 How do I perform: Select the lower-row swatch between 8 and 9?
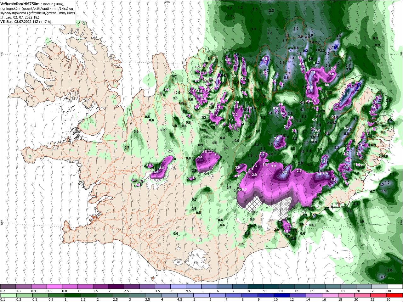click(x=250, y=295)
